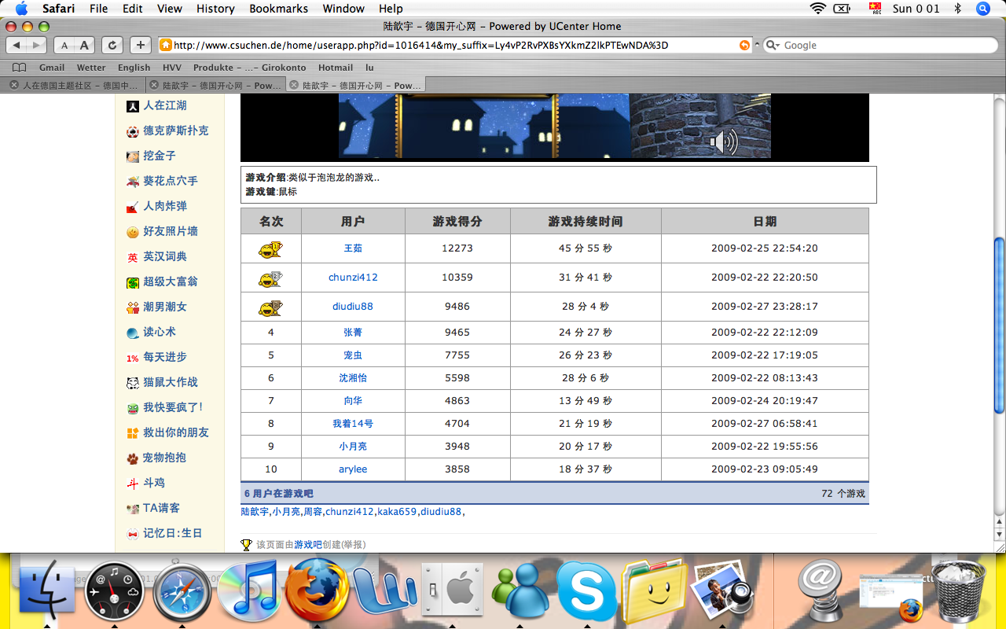Switch to 人在德国主题社区 tab

tap(73, 85)
